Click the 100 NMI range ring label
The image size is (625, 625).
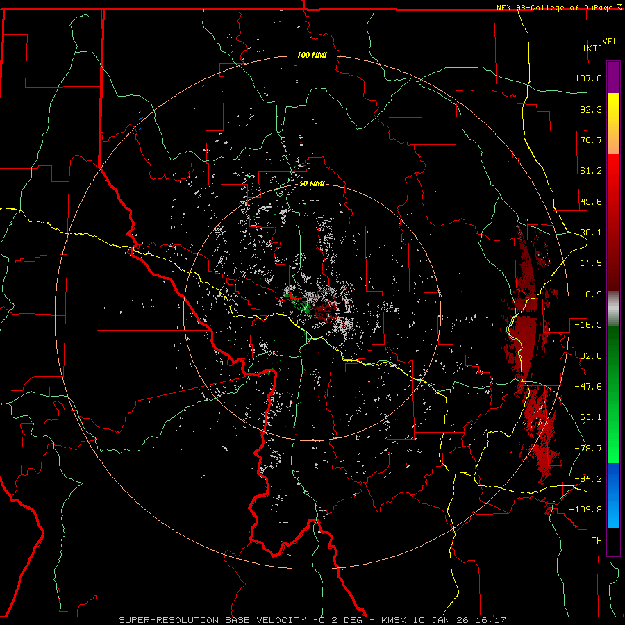tap(312, 55)
